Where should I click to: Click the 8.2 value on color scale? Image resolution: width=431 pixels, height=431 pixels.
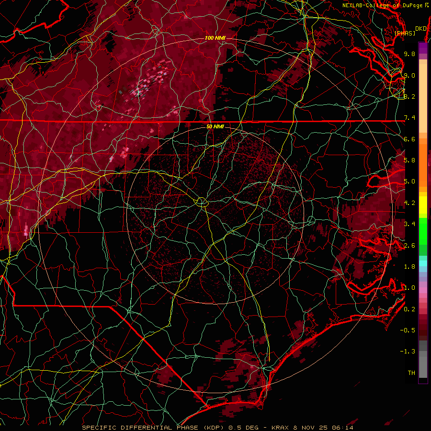409,96
